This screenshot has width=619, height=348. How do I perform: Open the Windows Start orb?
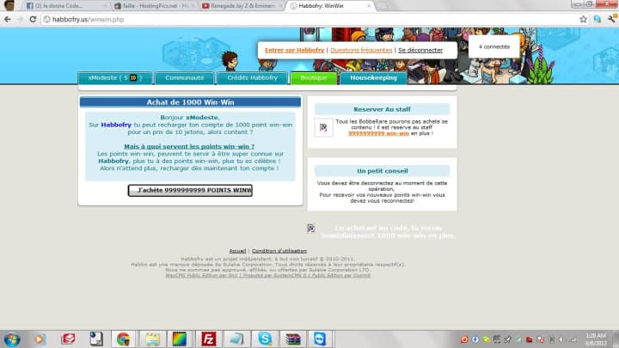pos(12,339)
